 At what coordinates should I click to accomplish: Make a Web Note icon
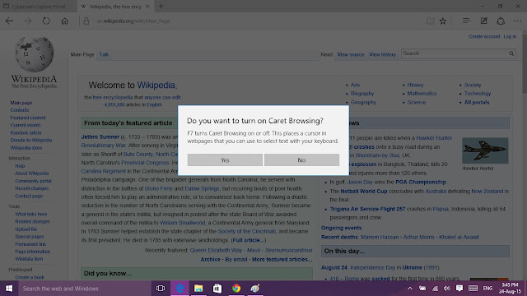tap(483, 21)
